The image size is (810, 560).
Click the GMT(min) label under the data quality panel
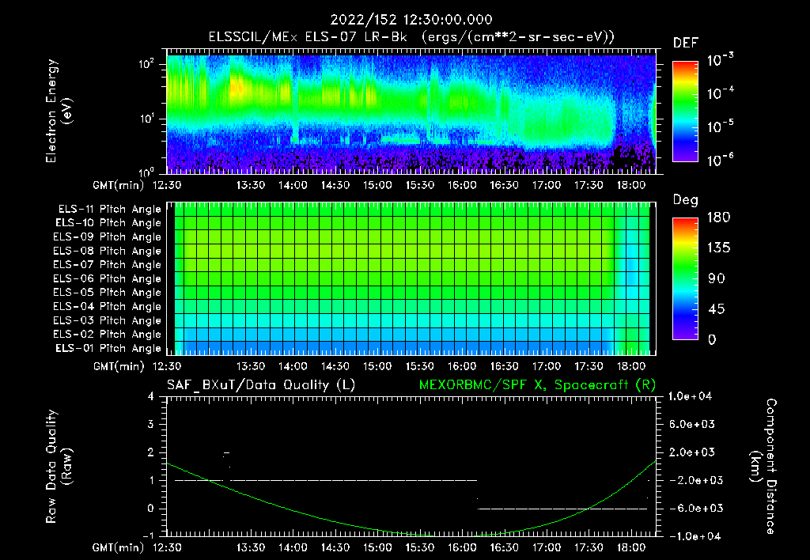[x=119, y=547]
